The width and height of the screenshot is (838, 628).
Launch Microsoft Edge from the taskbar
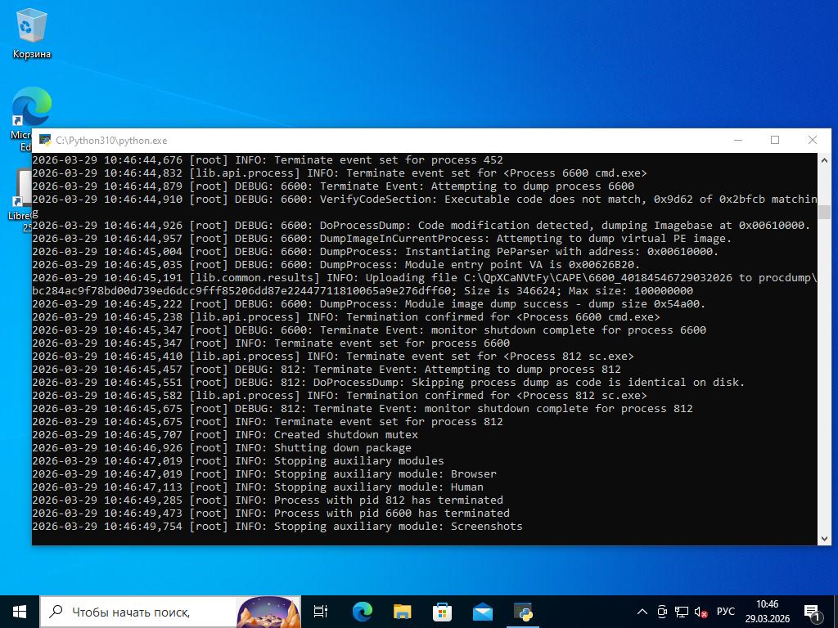pos(362,611)
